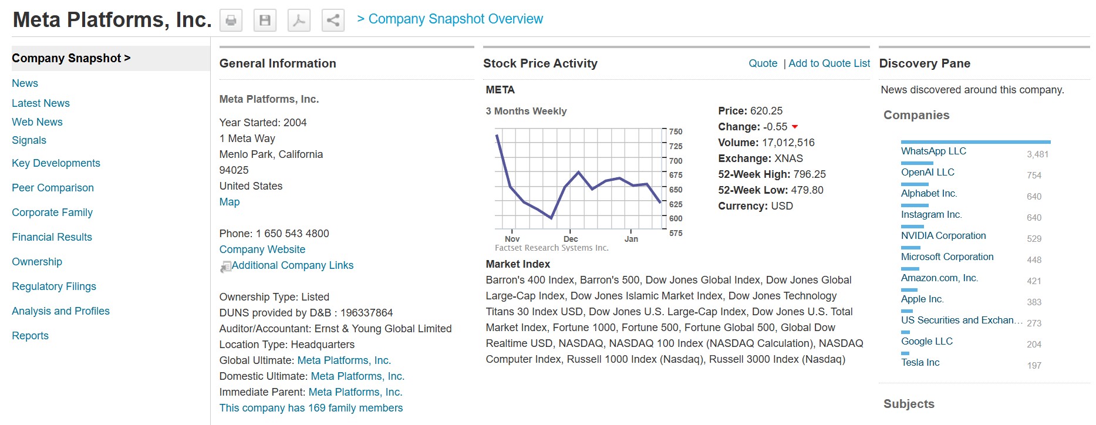Screen dimensions: 1096x425
Task: View the 169 family members link
Action: [x=311, y=408]
